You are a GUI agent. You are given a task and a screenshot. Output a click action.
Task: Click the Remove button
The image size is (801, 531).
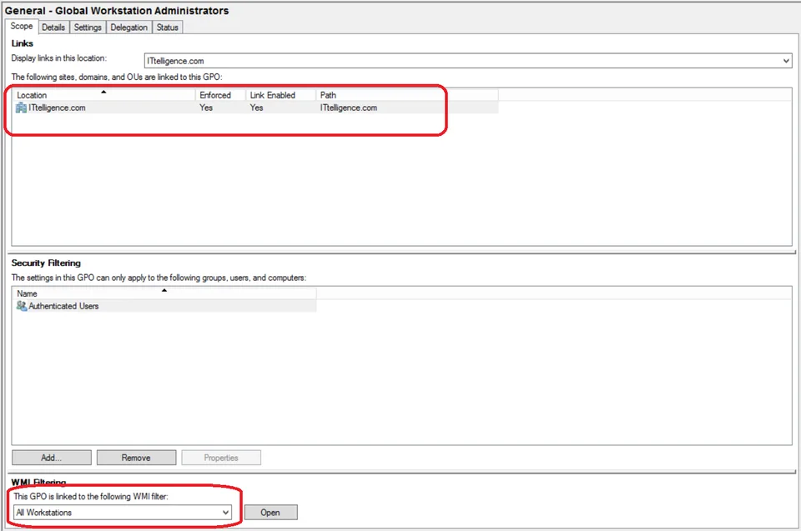[136, 458]
